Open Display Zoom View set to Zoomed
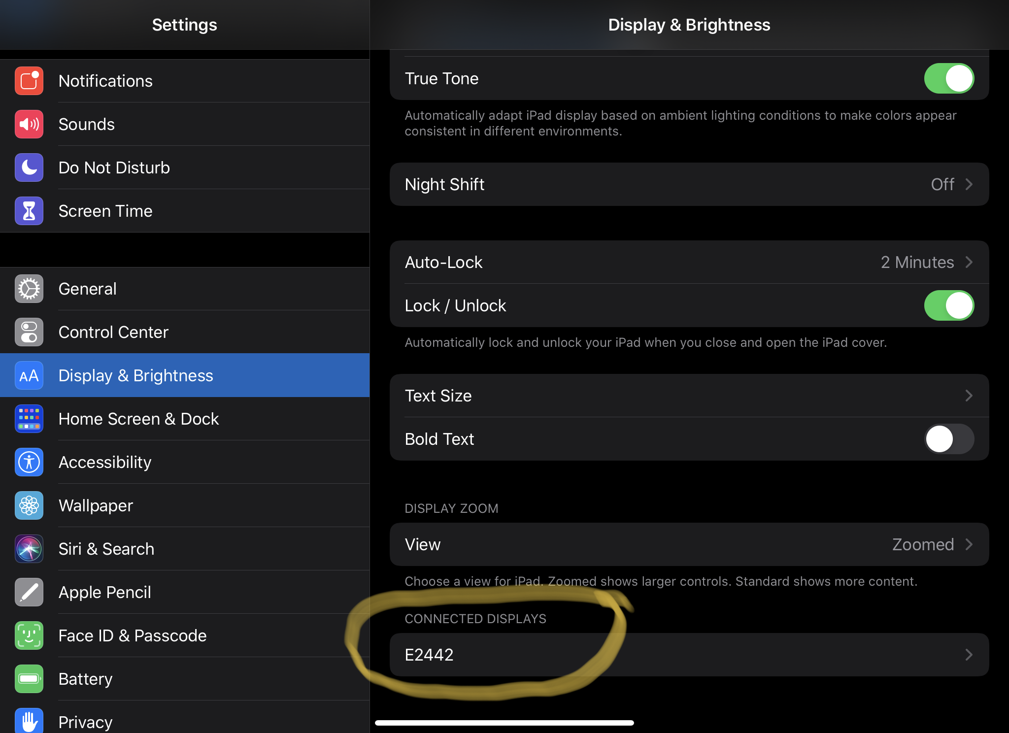This screenshot has height=733, width=1009. tap(689, 544)
